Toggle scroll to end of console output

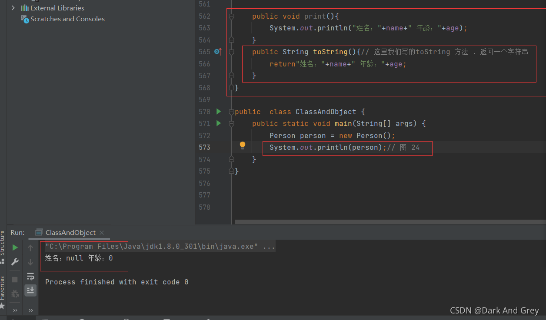30,290
